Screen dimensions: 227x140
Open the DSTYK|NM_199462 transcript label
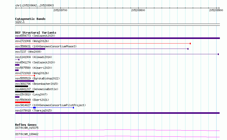27,134
